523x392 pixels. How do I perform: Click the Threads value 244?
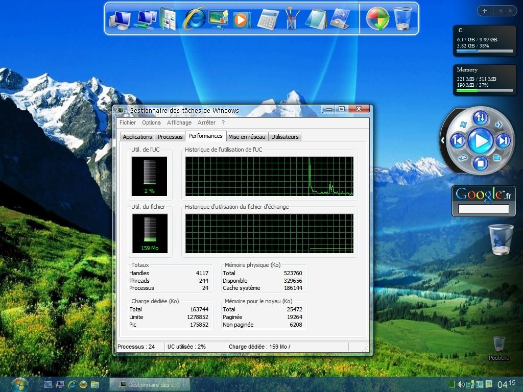204,281
